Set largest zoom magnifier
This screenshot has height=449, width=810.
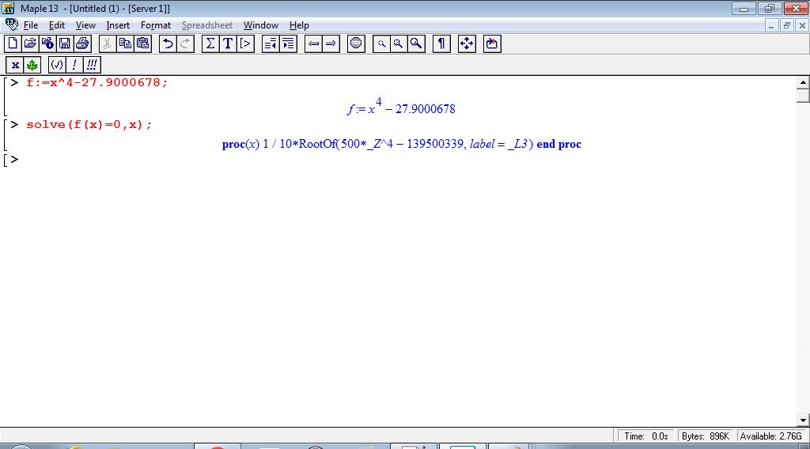[x=416, y=43]
